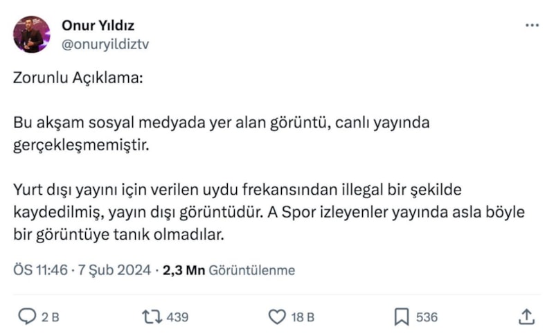
Task: Click the 2,3 Mn view count number
Action: [x=184, y=270]
